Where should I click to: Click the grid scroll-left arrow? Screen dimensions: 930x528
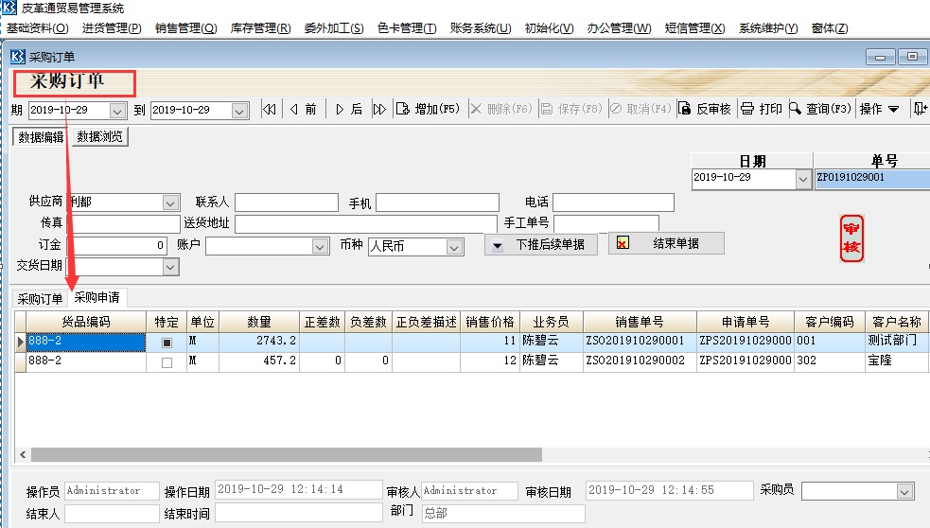point(23,455)
